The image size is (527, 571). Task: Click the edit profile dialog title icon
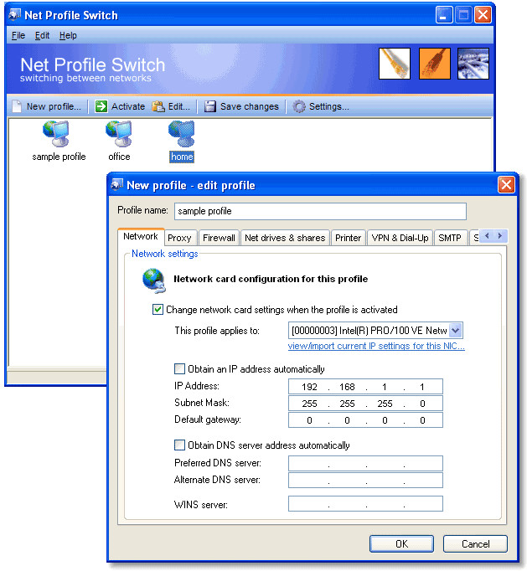coord(116,185)
